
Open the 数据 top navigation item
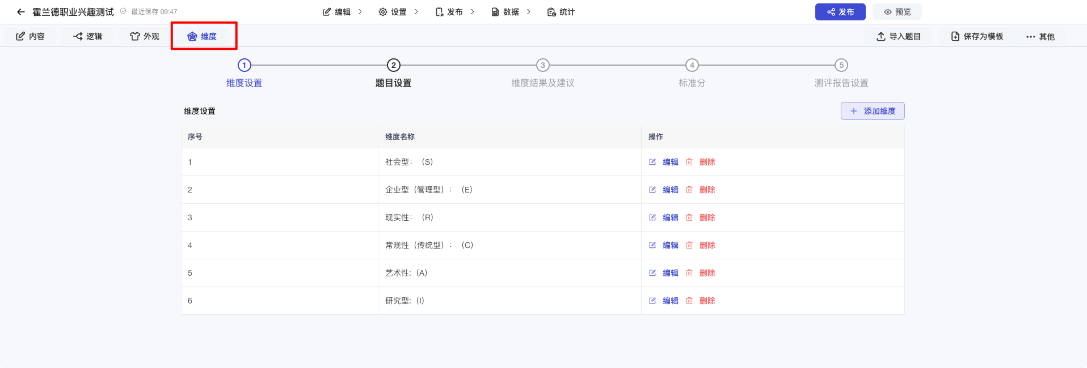coord(505,12)
